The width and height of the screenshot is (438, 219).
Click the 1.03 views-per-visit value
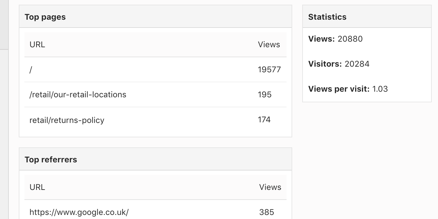pyautogui.click(x=380, y=89)
